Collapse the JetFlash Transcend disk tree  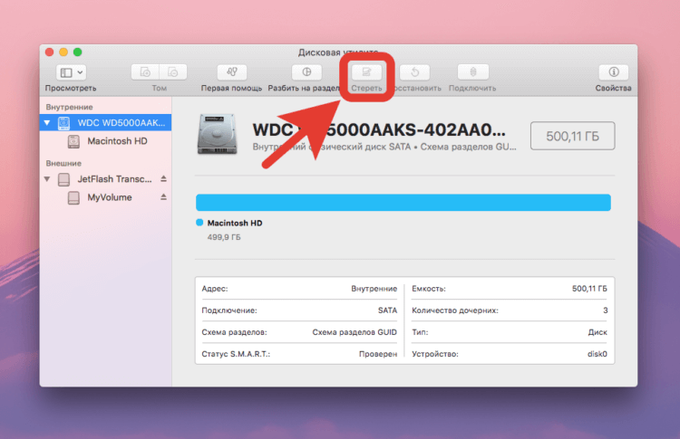point(47,179)
